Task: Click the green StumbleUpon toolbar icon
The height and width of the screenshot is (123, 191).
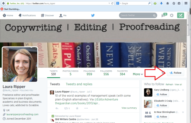Action: (x=155, y=3)
